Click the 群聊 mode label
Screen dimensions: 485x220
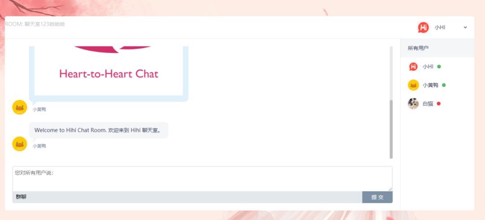tap(22, 197)
